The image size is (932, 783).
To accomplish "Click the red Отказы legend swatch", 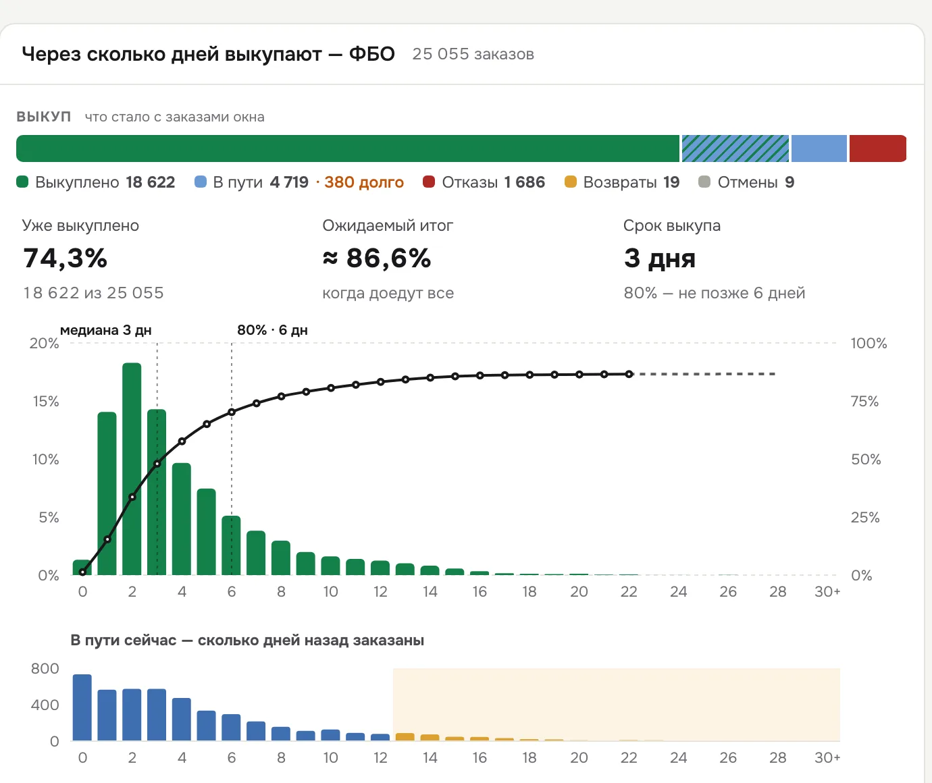I will point(428,182).
